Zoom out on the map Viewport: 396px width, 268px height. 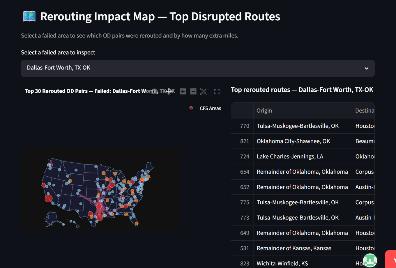pyautogui.click(x=193, y=91)
